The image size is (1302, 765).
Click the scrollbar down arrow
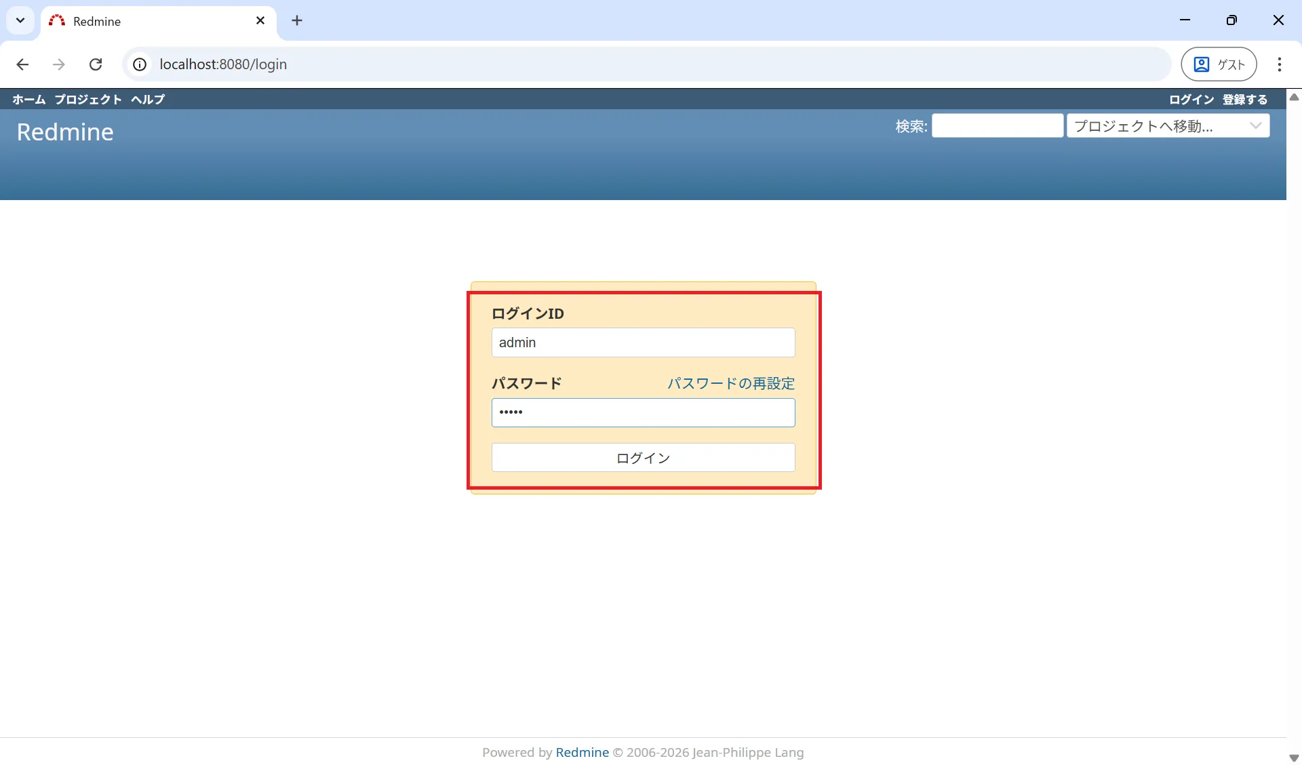coord(1294,758)
